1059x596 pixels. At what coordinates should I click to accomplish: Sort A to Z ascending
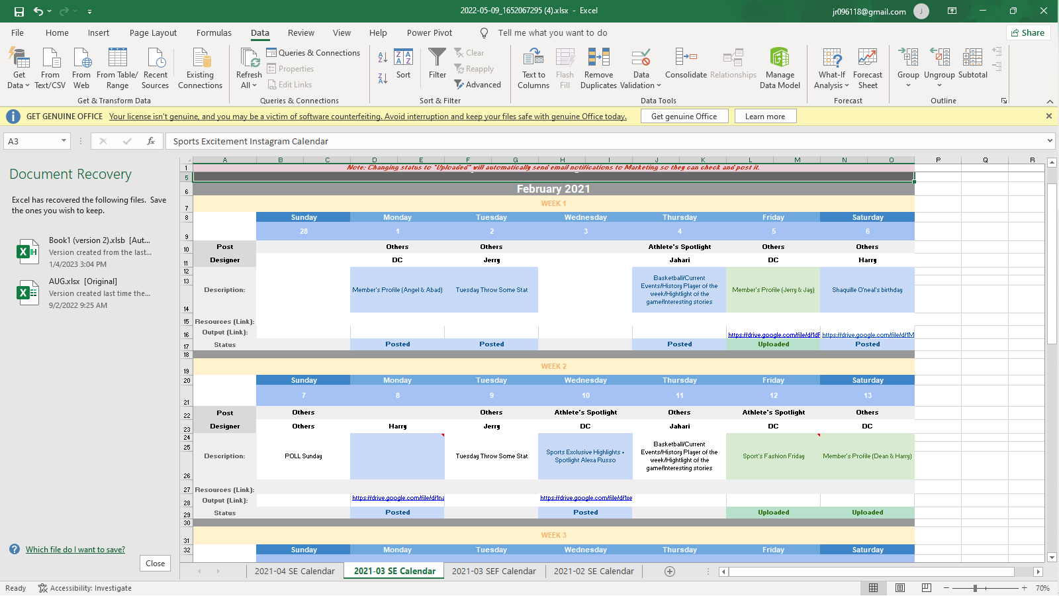[383, 58]
